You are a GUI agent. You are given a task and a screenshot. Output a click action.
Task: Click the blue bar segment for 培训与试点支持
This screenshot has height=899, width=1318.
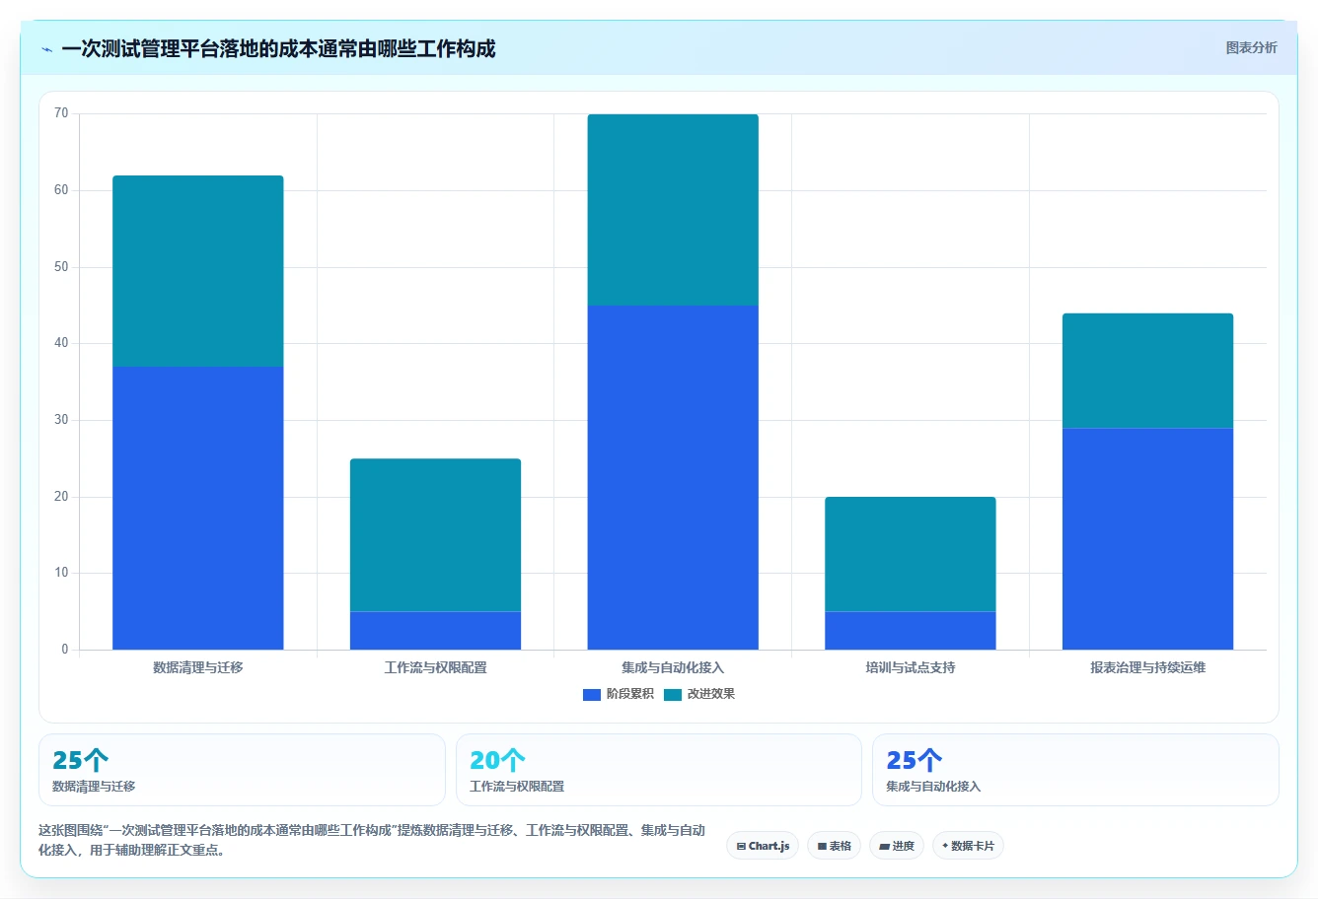click(911, 631)
